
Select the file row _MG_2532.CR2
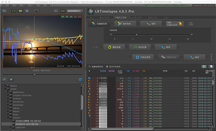150,89
